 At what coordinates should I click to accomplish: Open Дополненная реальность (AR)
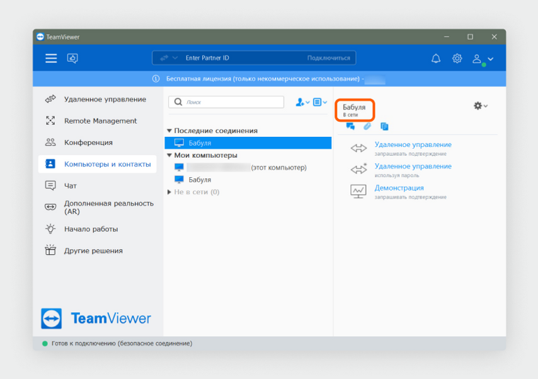pos(98,207)
